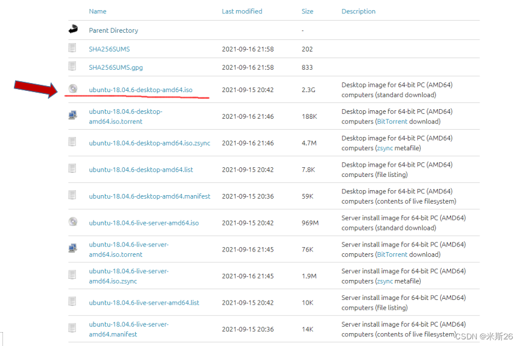Open the SHA256SUMS.gpg signature link
Image resolution: width=522 pixels, height=346 pixels.
(116, 67)
